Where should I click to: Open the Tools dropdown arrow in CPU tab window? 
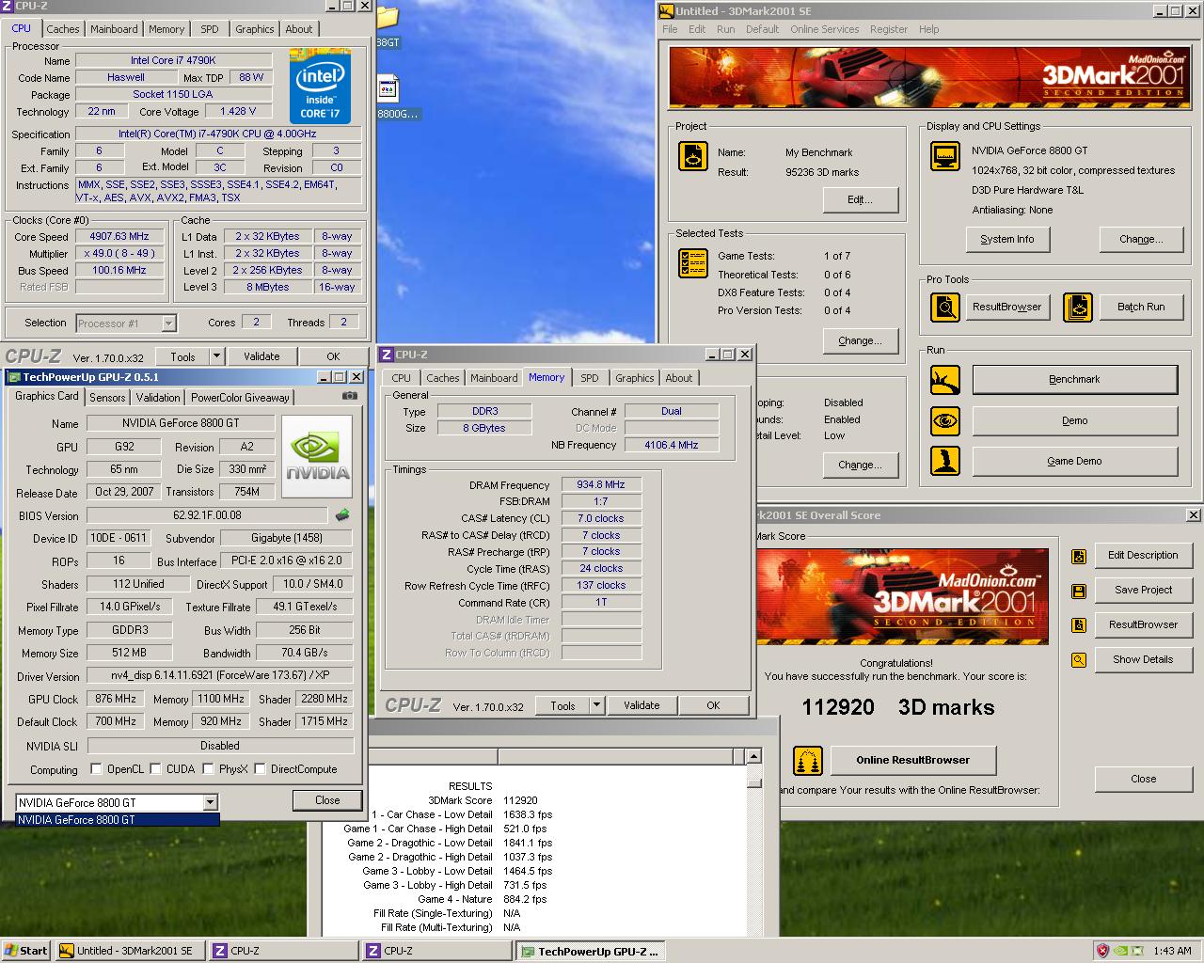click(216, 356)
